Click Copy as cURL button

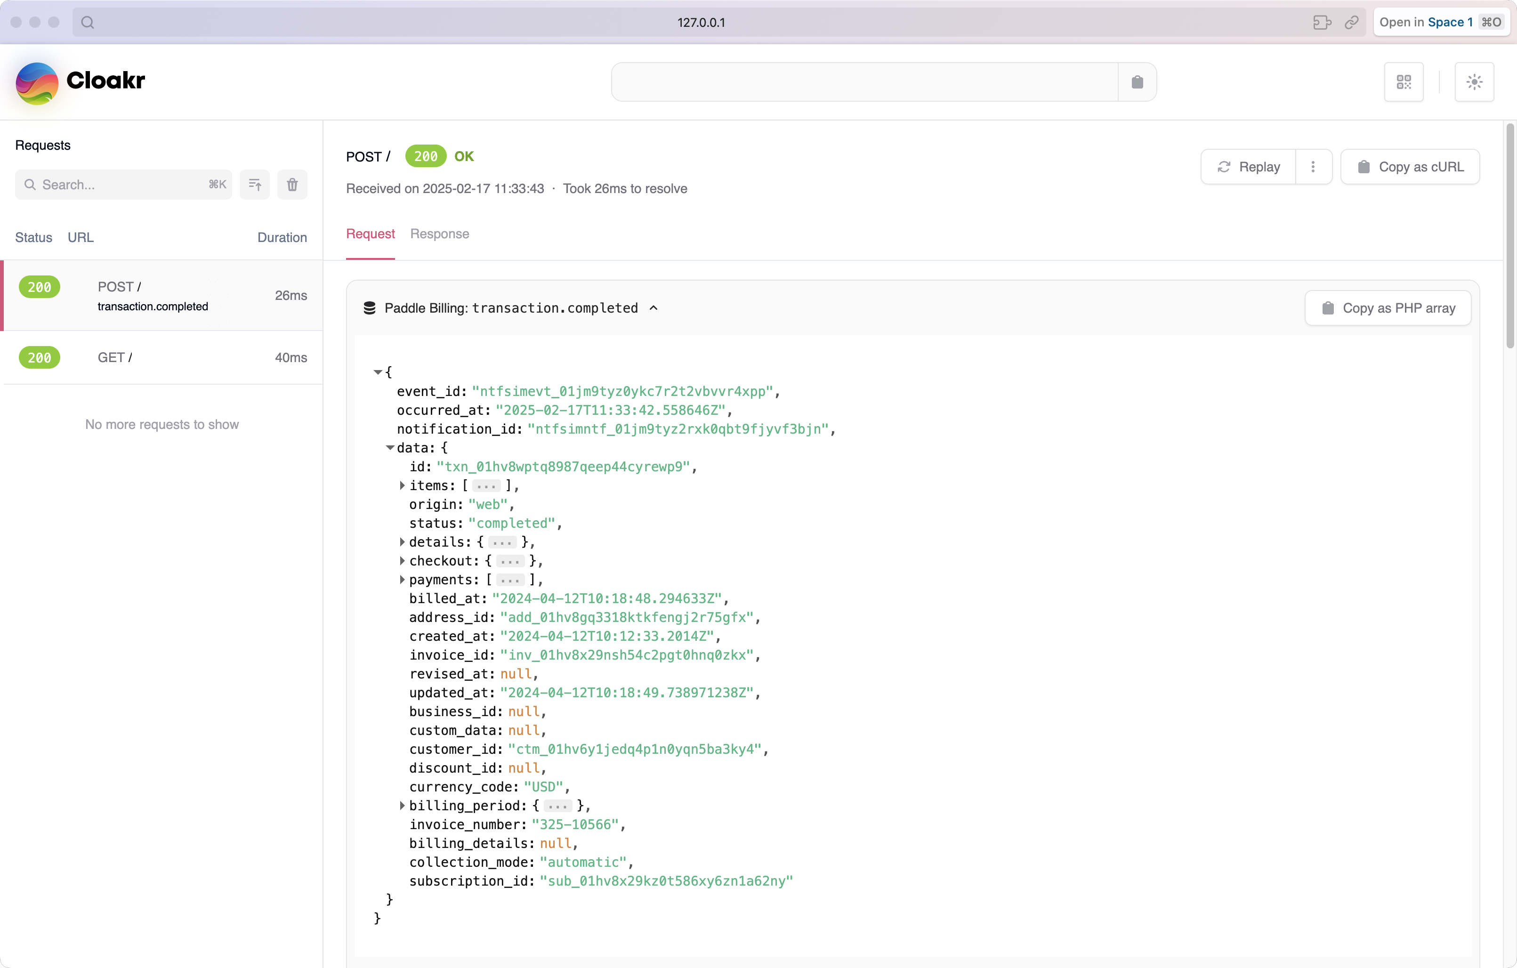[1410, 167]
